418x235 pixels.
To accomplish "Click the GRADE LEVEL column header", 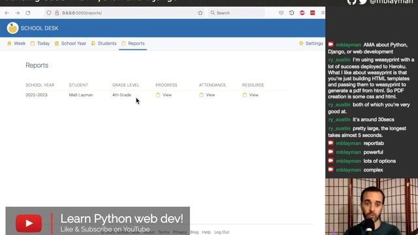I will click(x=125, y=85).
